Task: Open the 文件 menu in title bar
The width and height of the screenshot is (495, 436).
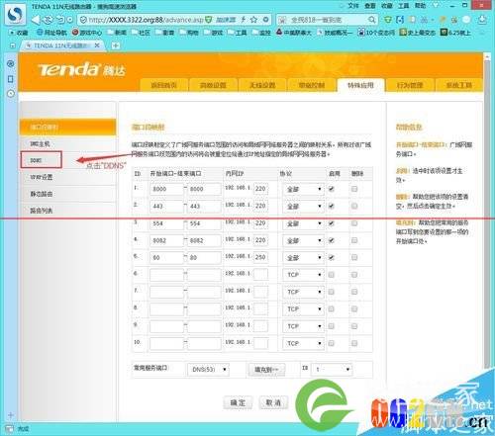Action: [x=353, y=6]
